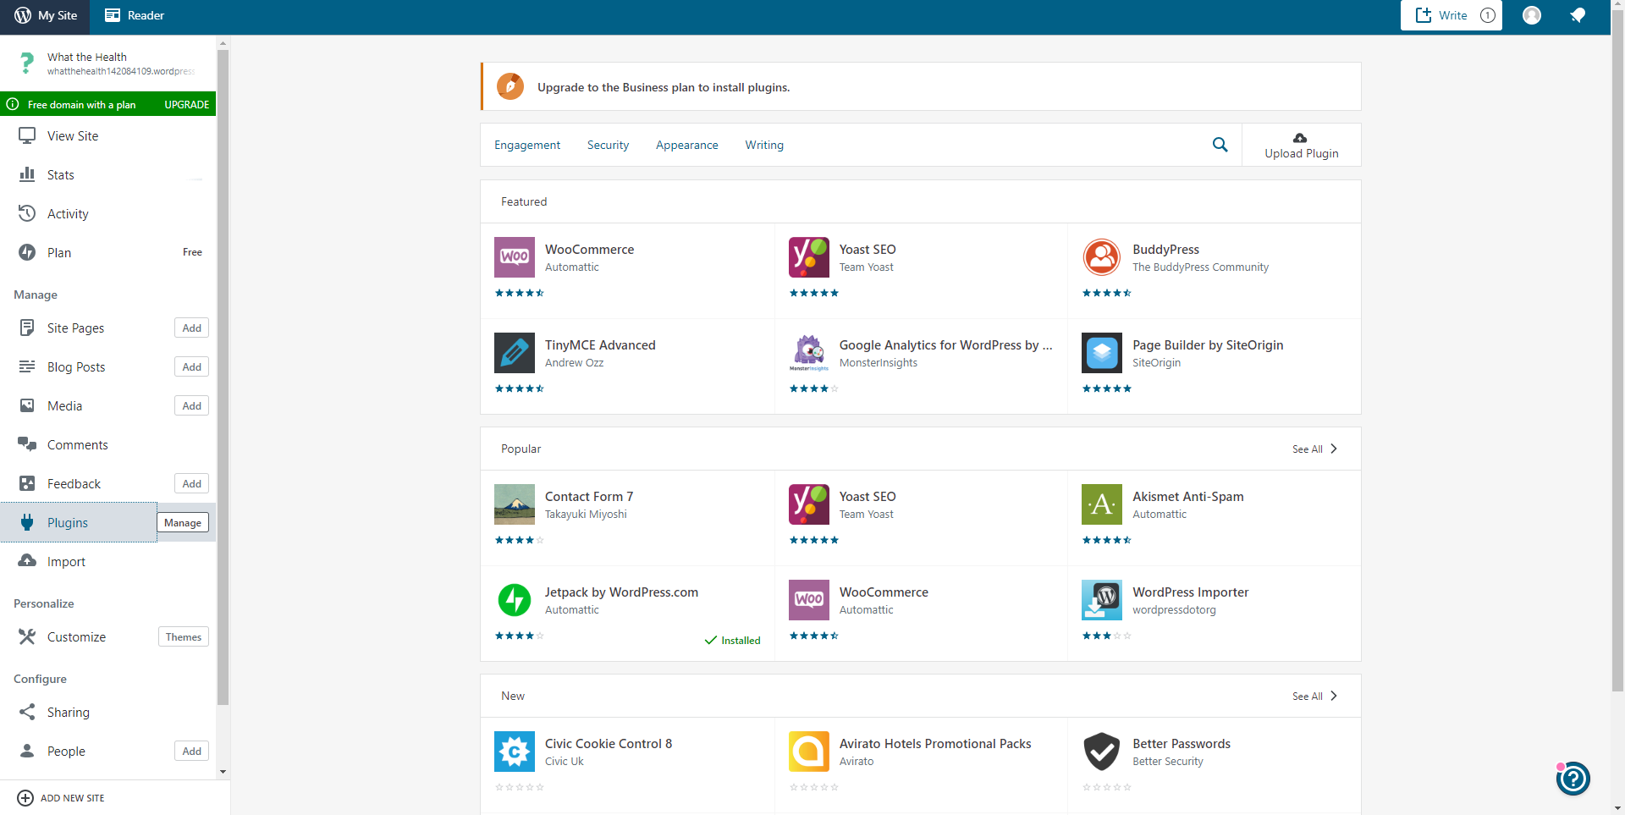Click the Plugins plug icon in sidebar

[27, 522]
